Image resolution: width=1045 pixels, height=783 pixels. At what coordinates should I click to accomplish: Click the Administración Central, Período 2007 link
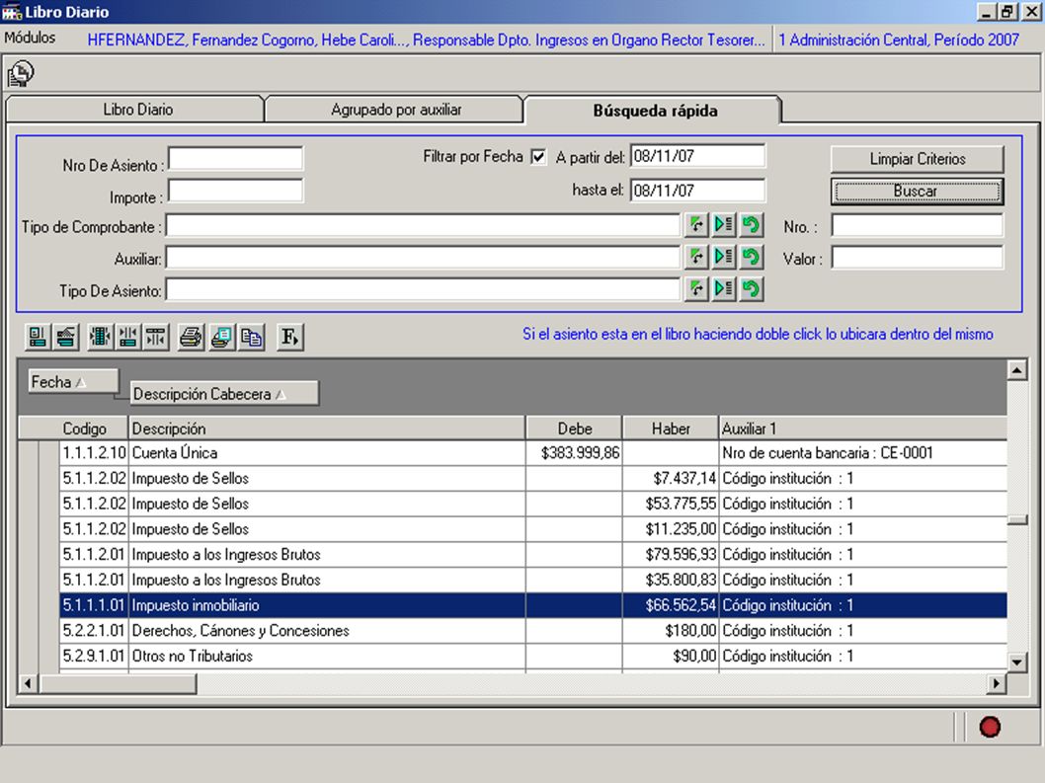tap(899, 39)
